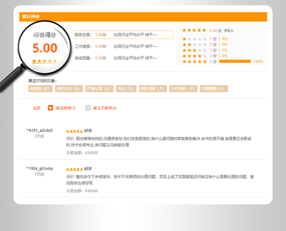Viewport: 286px width, 231px height.
Task: Open reviewer **6191_aQc6s5's profile name
Action: (39, 131)
